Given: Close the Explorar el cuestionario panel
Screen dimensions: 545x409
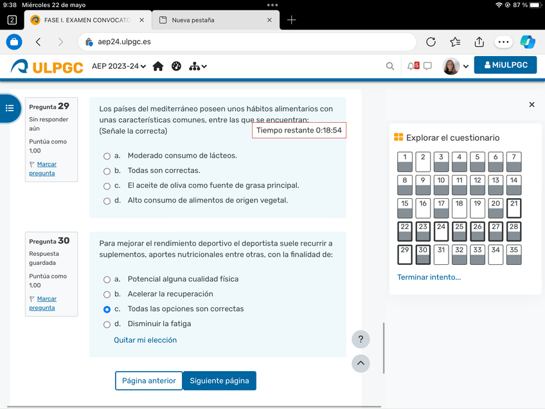Looking at the screenshot, I should [x=532, y=104].
